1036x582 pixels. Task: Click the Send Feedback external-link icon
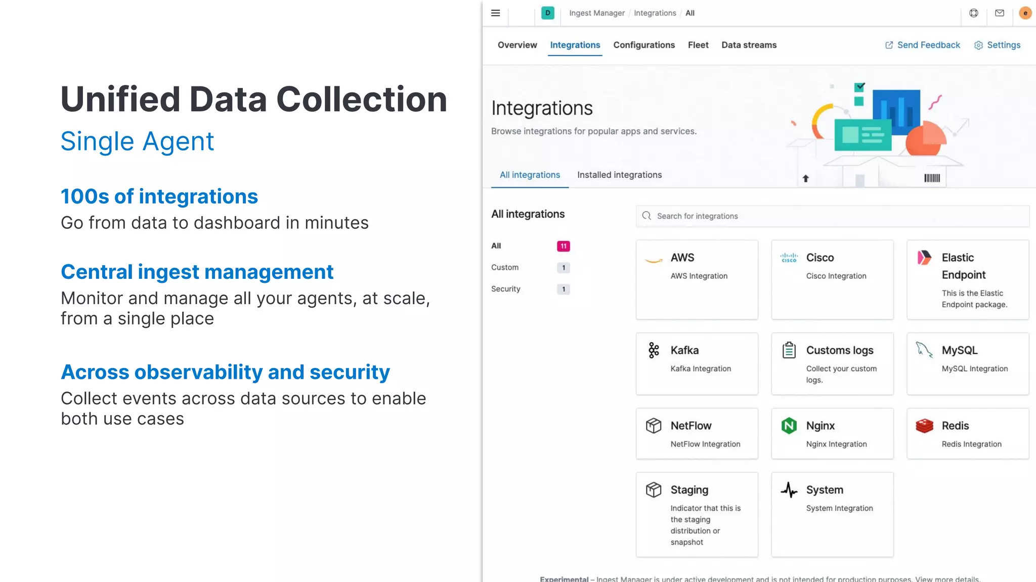[889, 45]
